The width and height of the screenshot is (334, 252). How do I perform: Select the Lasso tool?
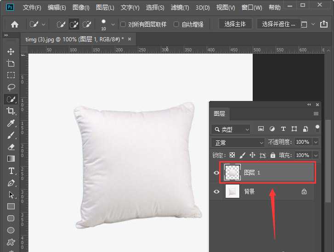(11, 87)
